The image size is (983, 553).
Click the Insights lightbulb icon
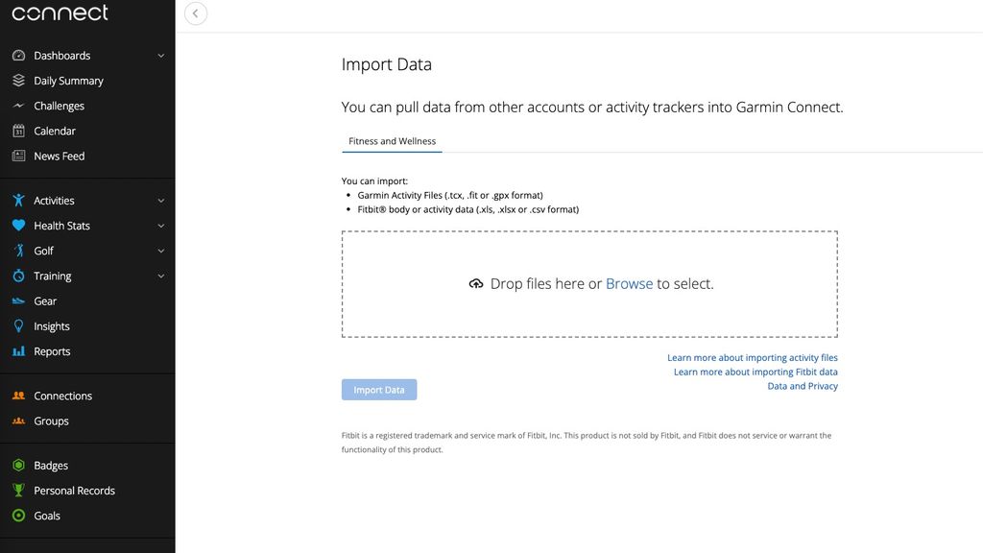pyautogui.click(x=18, y=326)
